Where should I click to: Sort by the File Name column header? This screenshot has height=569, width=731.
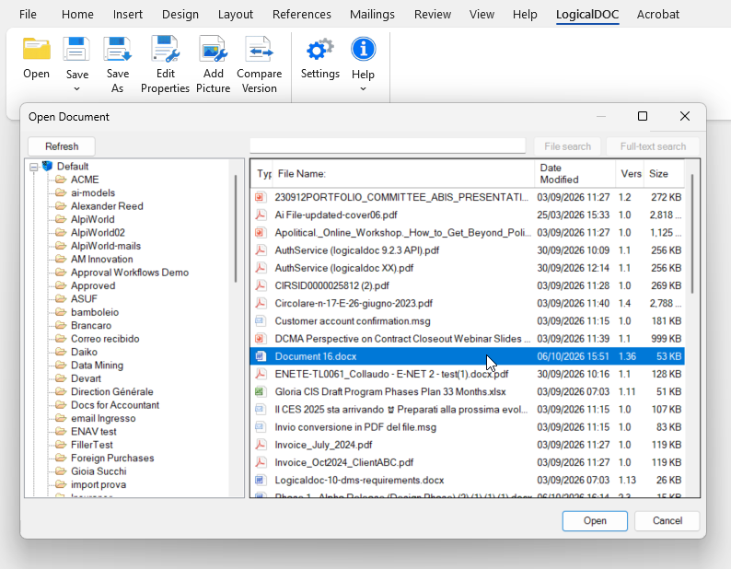tap(403, 173)
